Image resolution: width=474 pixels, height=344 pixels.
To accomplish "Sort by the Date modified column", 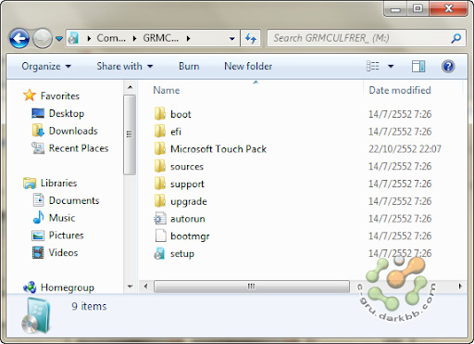I will [x=400, y=90].
